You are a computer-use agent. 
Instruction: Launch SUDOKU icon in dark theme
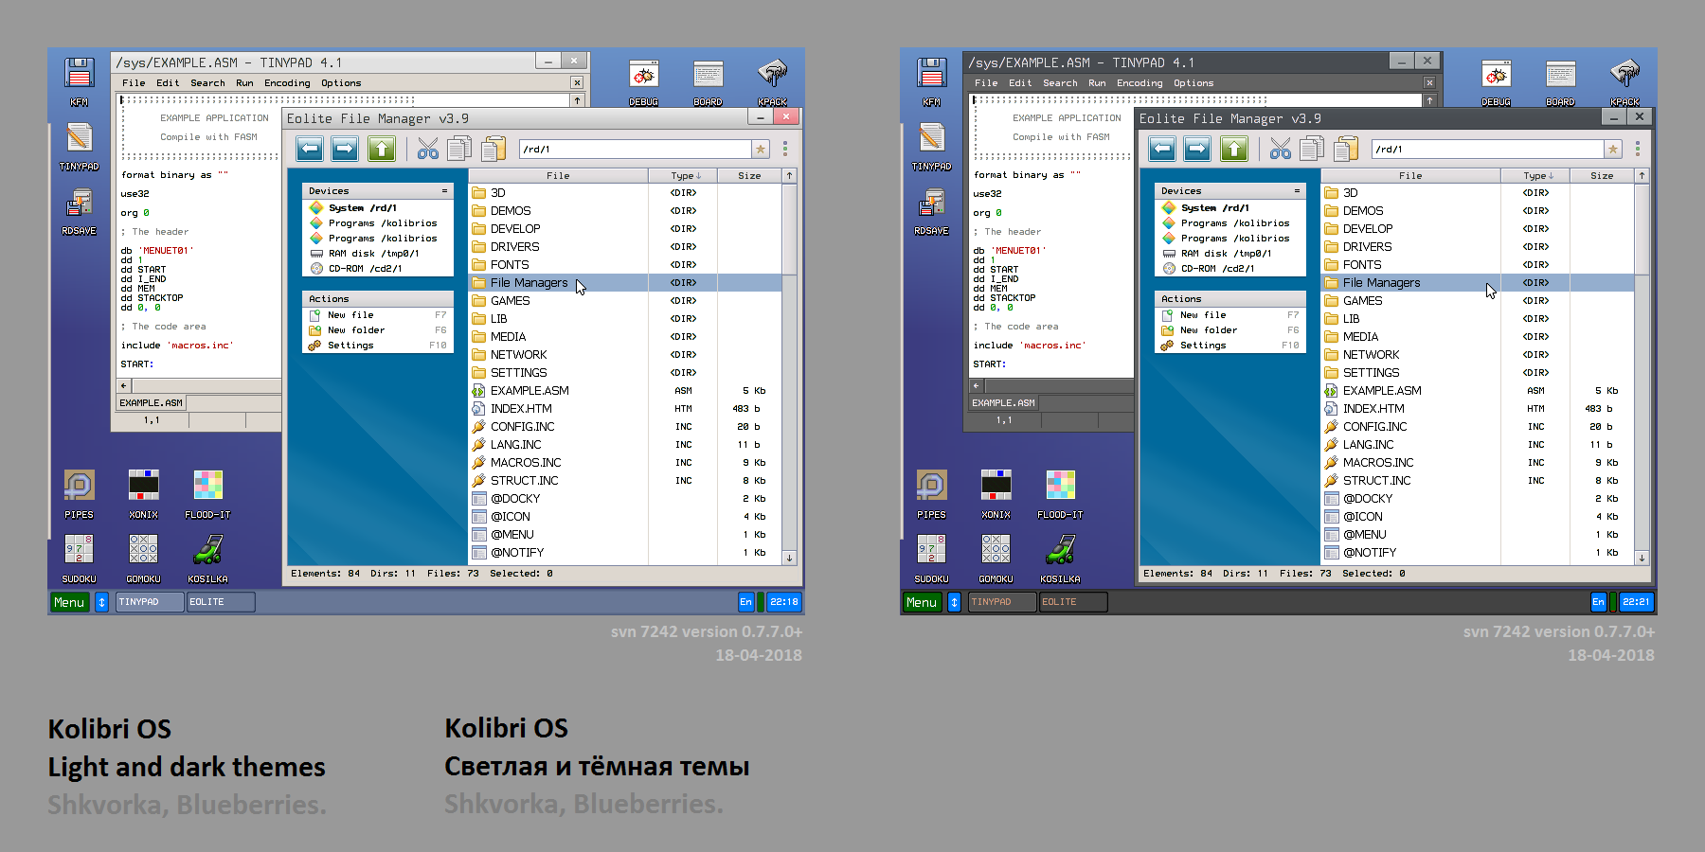(x=932, y=559)
